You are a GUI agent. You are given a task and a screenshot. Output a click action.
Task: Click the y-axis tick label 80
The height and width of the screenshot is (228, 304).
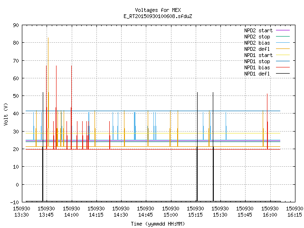point(16,43)
